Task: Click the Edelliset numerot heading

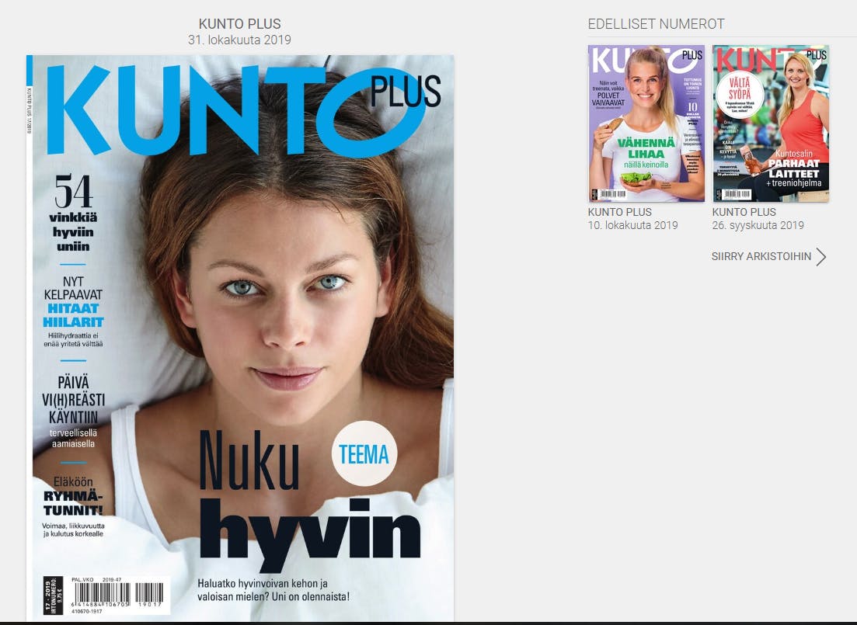Action: point(656,24)
